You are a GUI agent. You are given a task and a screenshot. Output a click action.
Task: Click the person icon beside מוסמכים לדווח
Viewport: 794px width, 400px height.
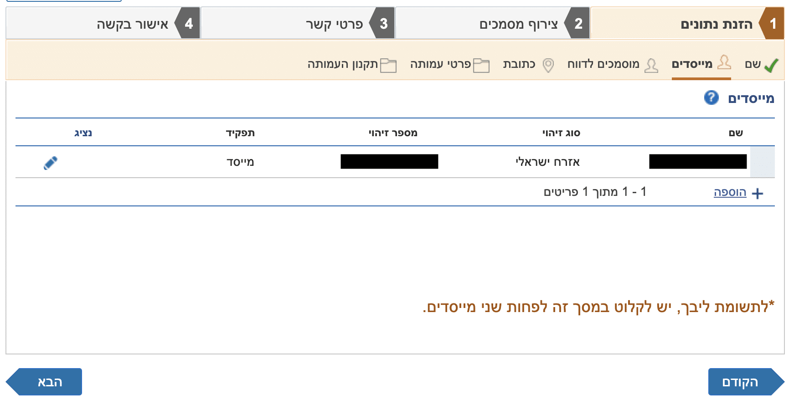click(652, 65)
